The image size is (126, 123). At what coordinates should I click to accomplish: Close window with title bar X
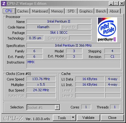click(122, 3)
